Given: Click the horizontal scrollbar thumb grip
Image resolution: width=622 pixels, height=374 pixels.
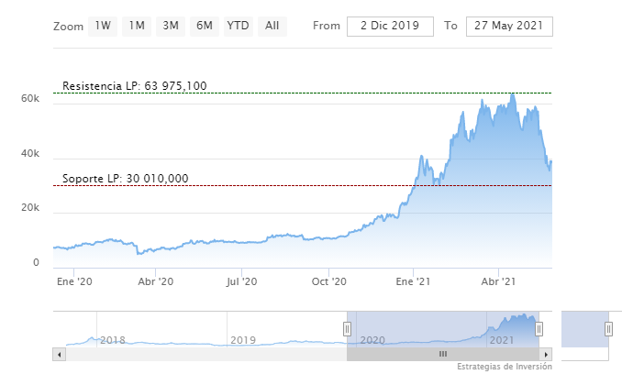Looking at the screenshot, I should (x=442, y=354).
